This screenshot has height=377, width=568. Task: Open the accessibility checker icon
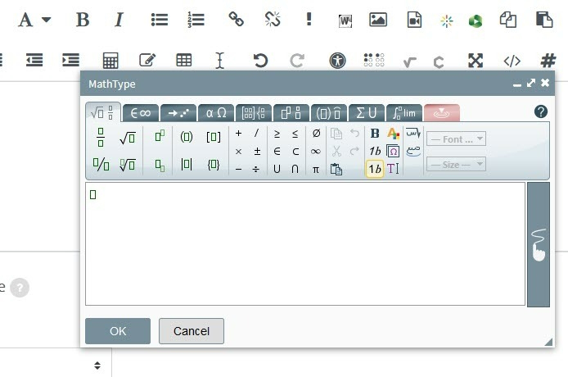338,60
